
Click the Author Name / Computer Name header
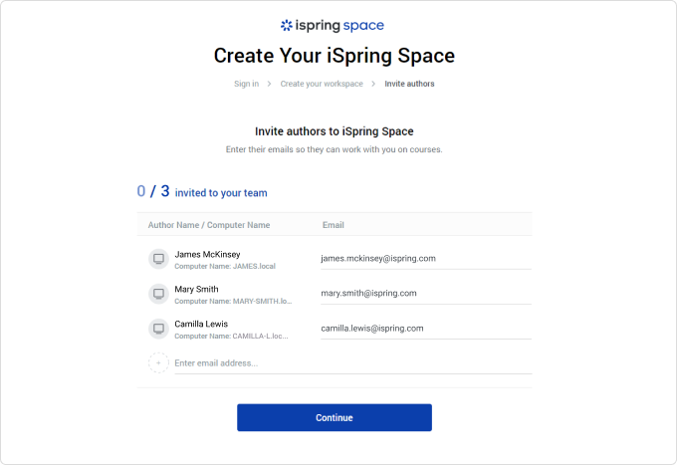[x=208, y=225]
